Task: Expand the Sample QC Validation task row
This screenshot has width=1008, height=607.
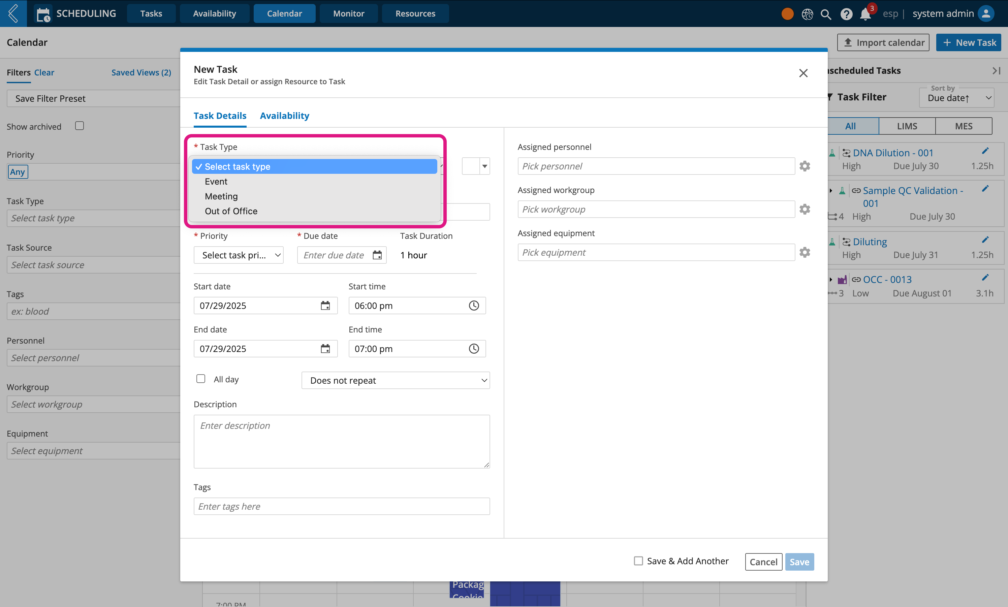Action: 831,191
